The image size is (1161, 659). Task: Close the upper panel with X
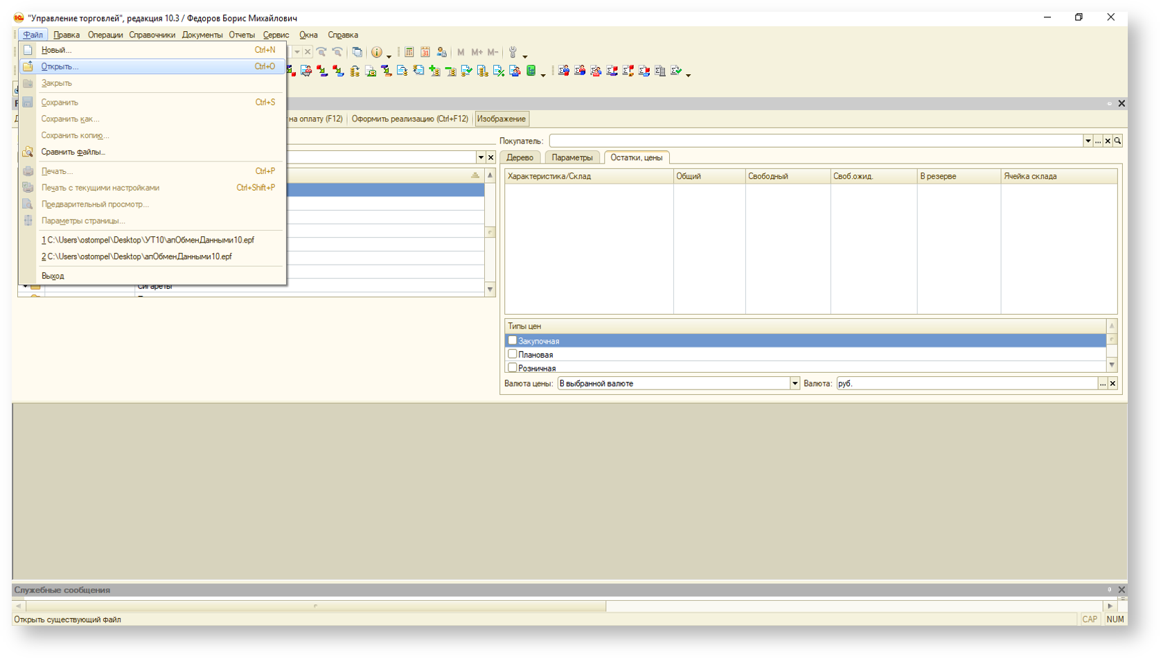[1122, 103]
